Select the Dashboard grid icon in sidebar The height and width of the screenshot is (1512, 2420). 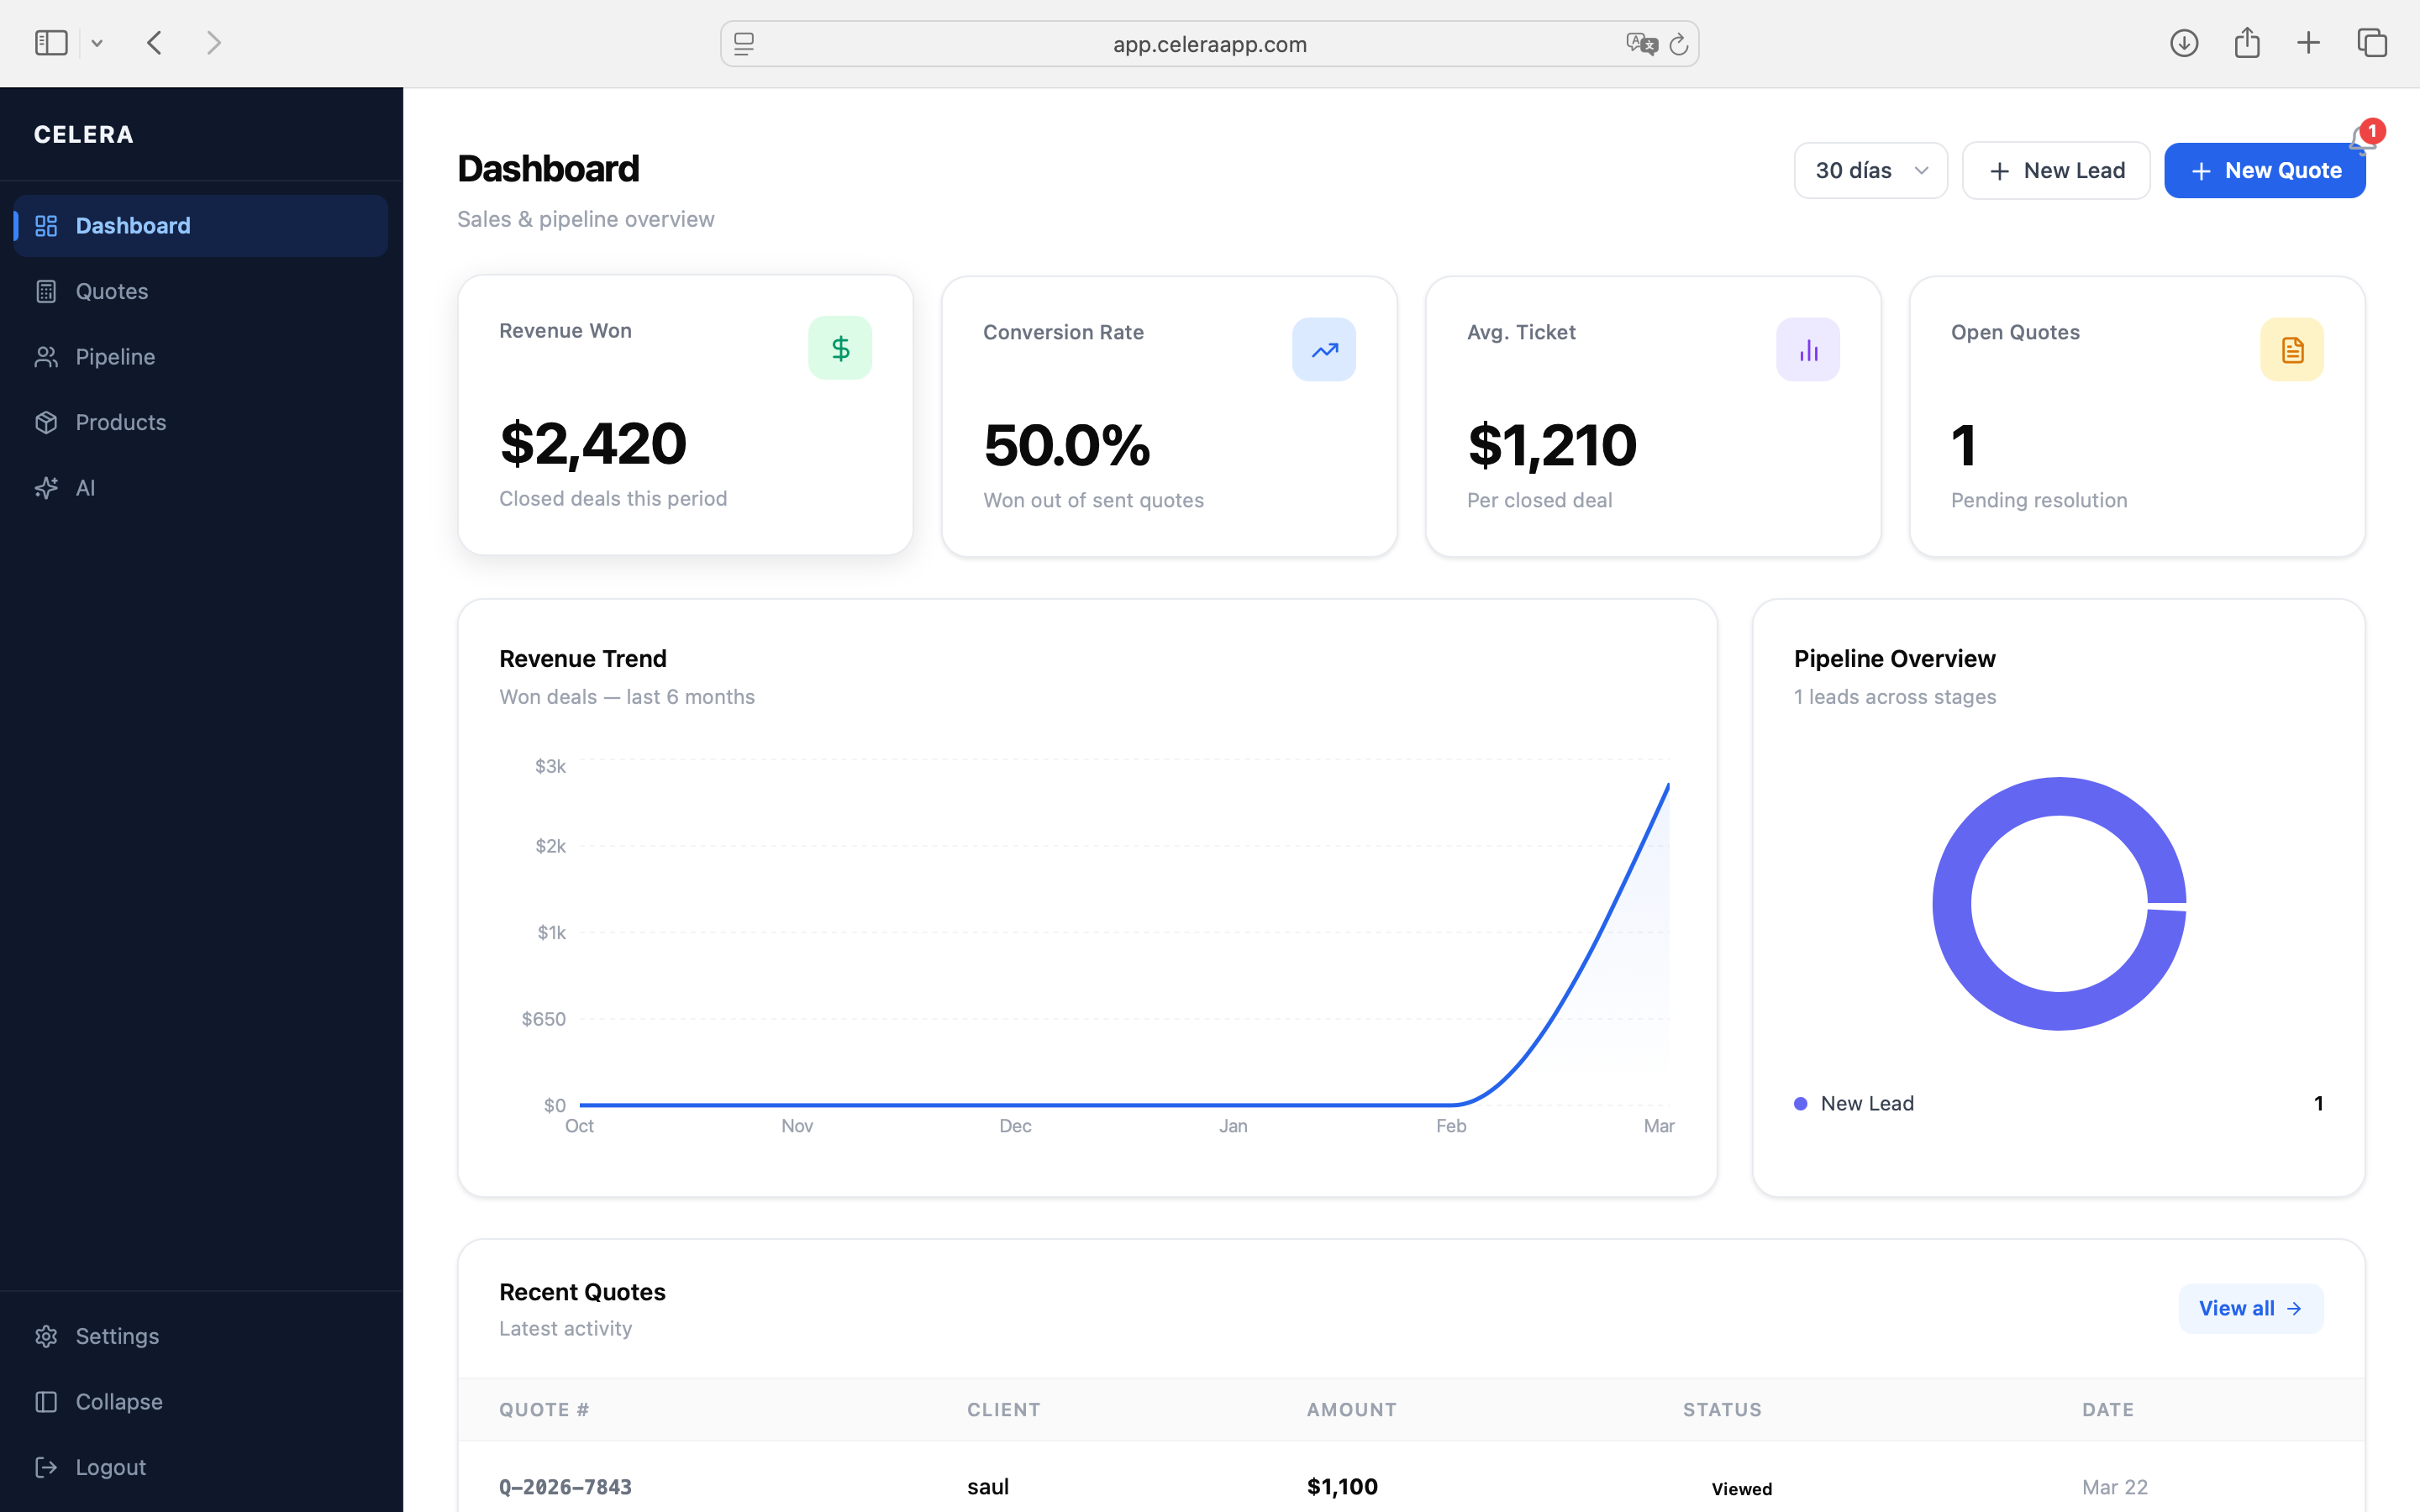[46, 226]
